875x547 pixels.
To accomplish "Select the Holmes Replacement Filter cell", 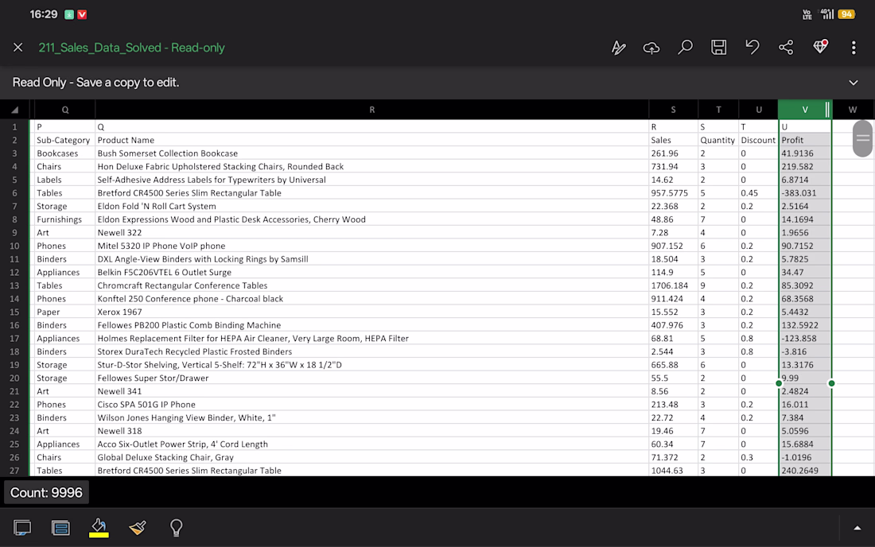I will pyautogui.click(x=372, y=339).
